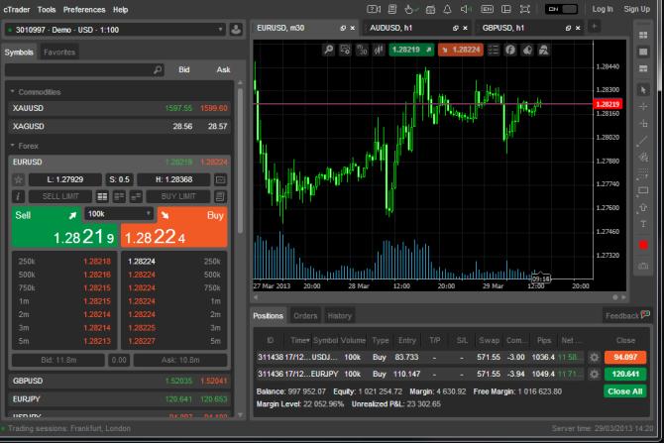Image resolution: width=664 pixels, height=445 pixels.
Task: Switch to the Orders tab
Action: coord(305,316)
